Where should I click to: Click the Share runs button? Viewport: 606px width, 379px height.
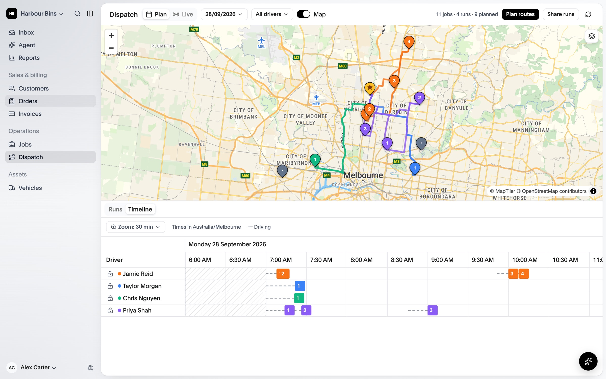(561, 14)
